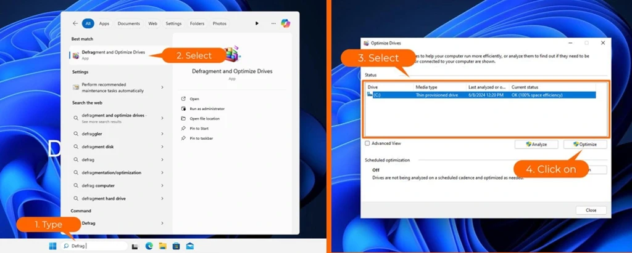Click OK (100% space efficiency) status cell
This screenshot has height=253, width=632.
point(537,95)
